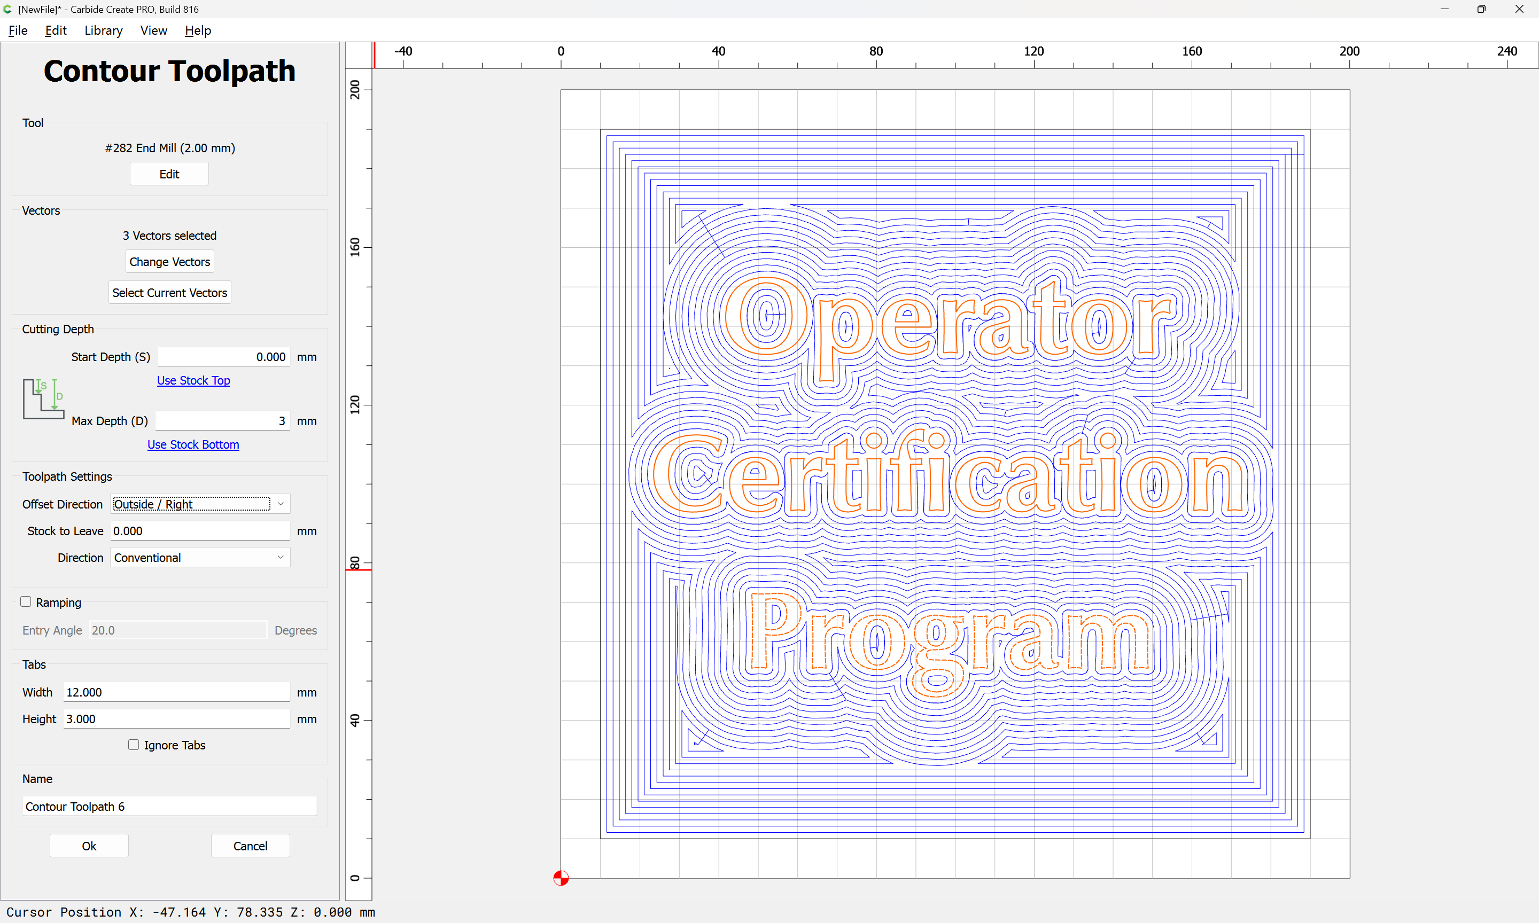Confirm the toolpath with Ok

(89, 846)
